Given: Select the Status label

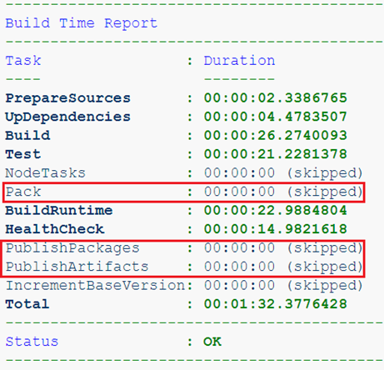Looking at the screenshot, I should point(32,342).
